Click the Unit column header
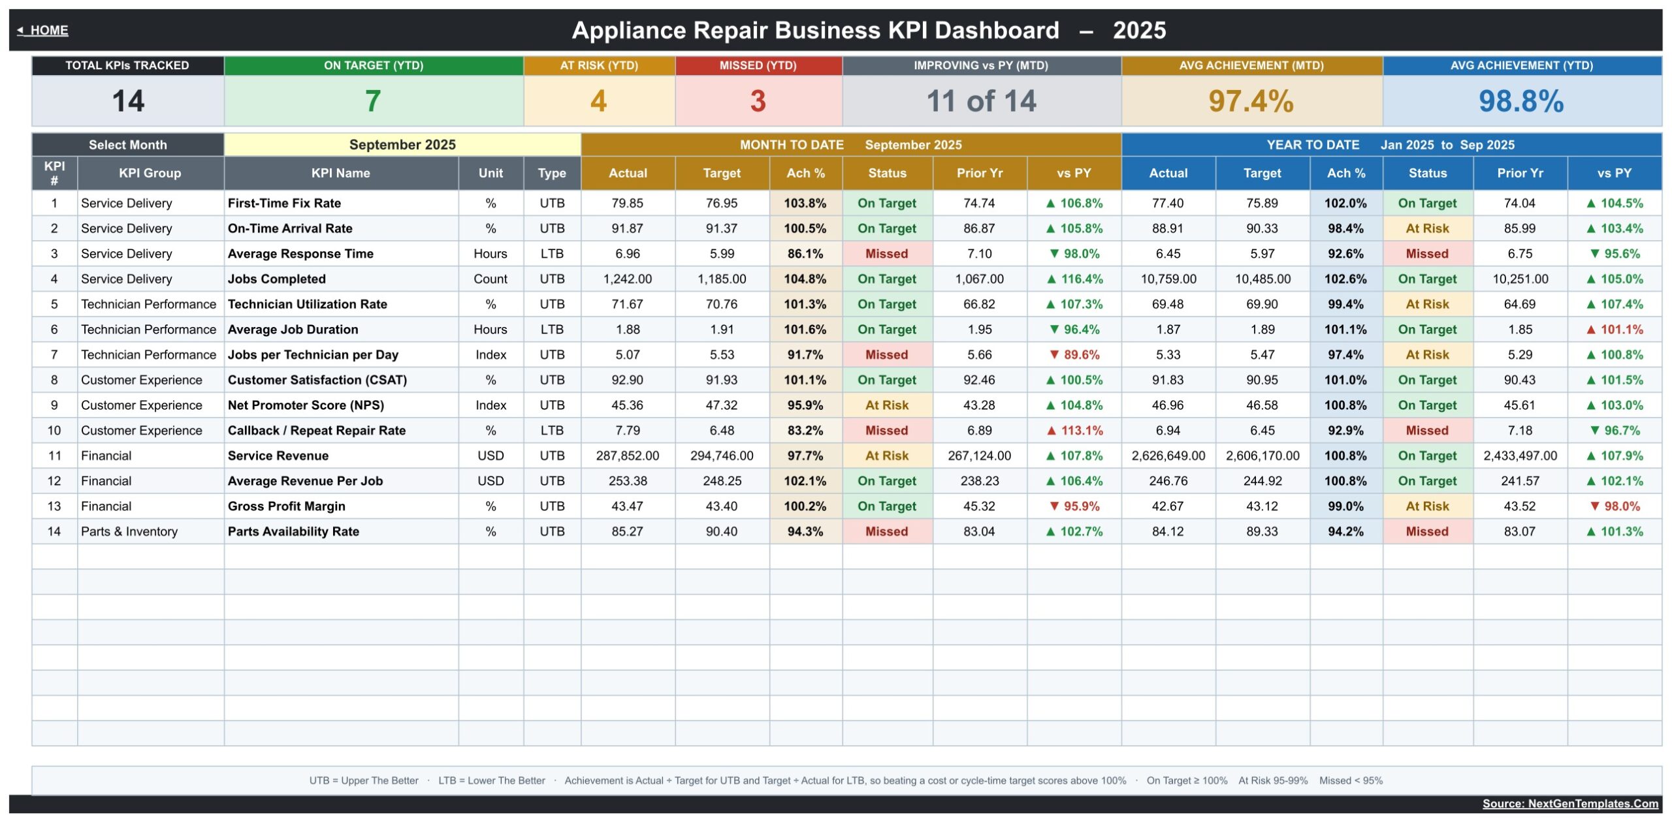1672x823 pixels. click(490, 173)
